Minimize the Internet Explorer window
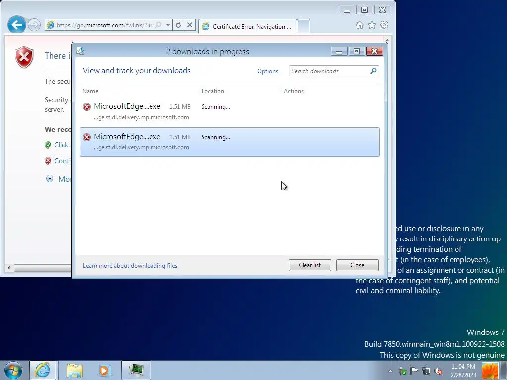The height and width of the screenshot is (380, 507). (347, 10)
